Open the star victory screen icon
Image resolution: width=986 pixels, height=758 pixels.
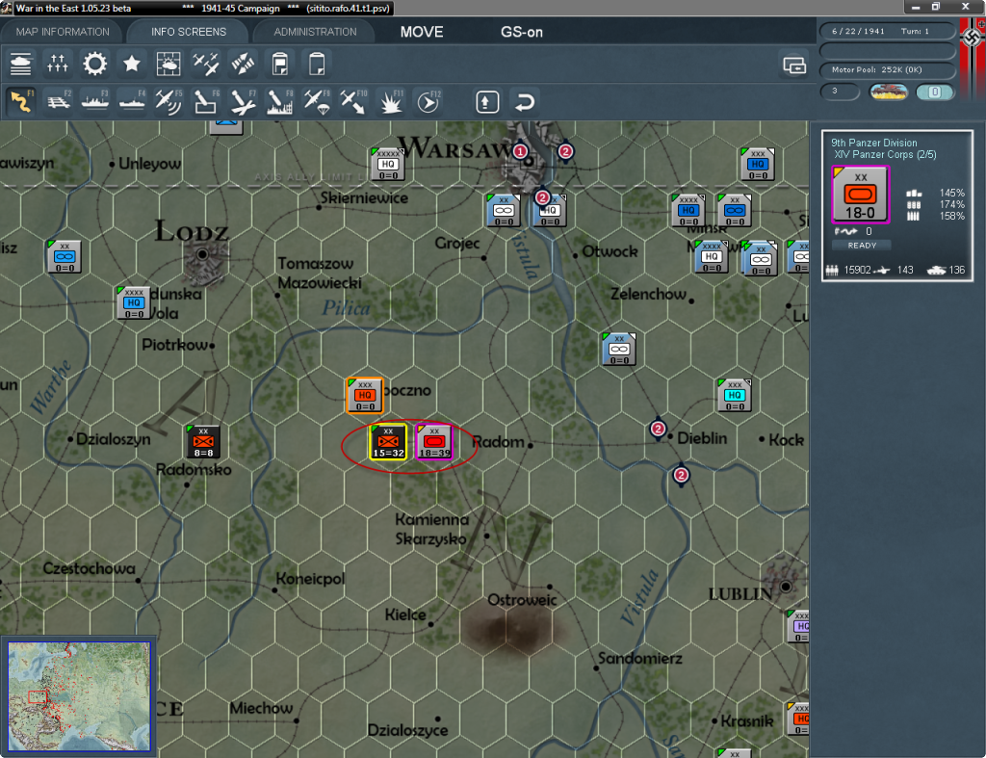pos(131,64)
